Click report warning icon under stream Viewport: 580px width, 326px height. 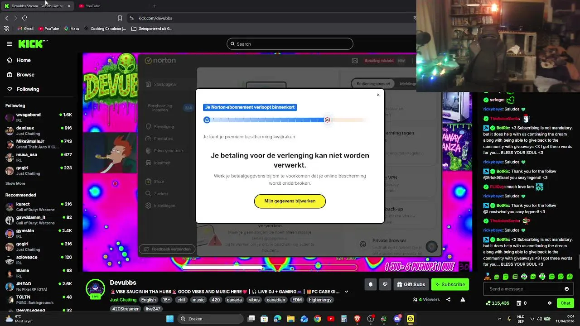[x=463, y=299]
